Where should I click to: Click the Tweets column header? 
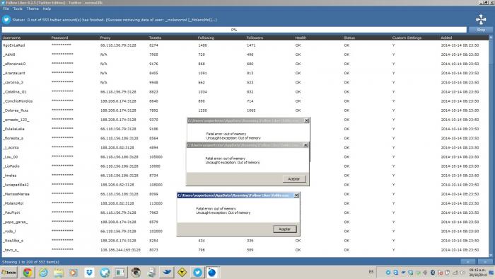click(155, 38)
